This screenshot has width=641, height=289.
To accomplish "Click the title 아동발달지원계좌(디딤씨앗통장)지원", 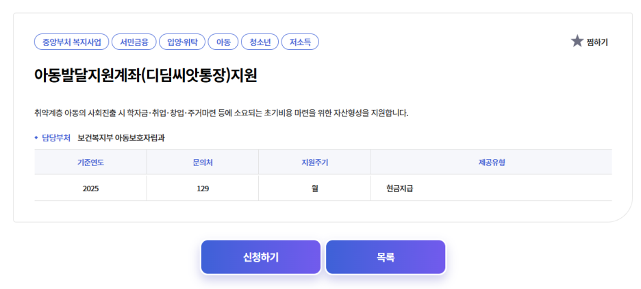I will 146,77.
